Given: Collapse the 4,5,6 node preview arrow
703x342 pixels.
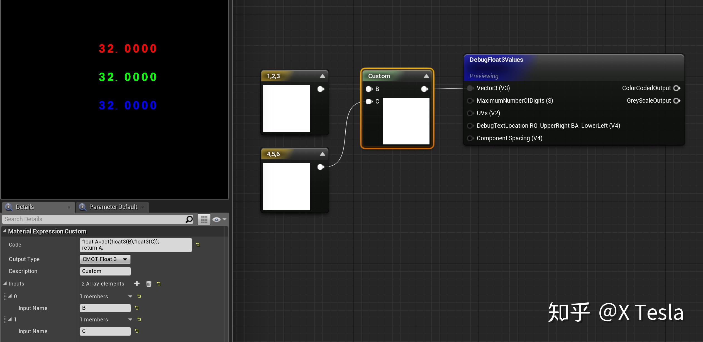Looking at the screenshot, I should click(x=322, y=154).
